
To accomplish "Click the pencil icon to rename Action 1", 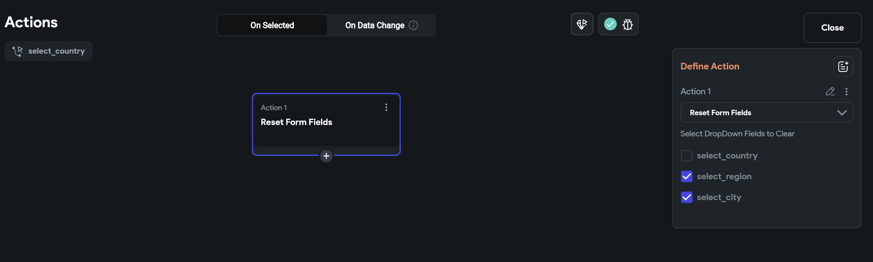I will [x=830, y=92].
